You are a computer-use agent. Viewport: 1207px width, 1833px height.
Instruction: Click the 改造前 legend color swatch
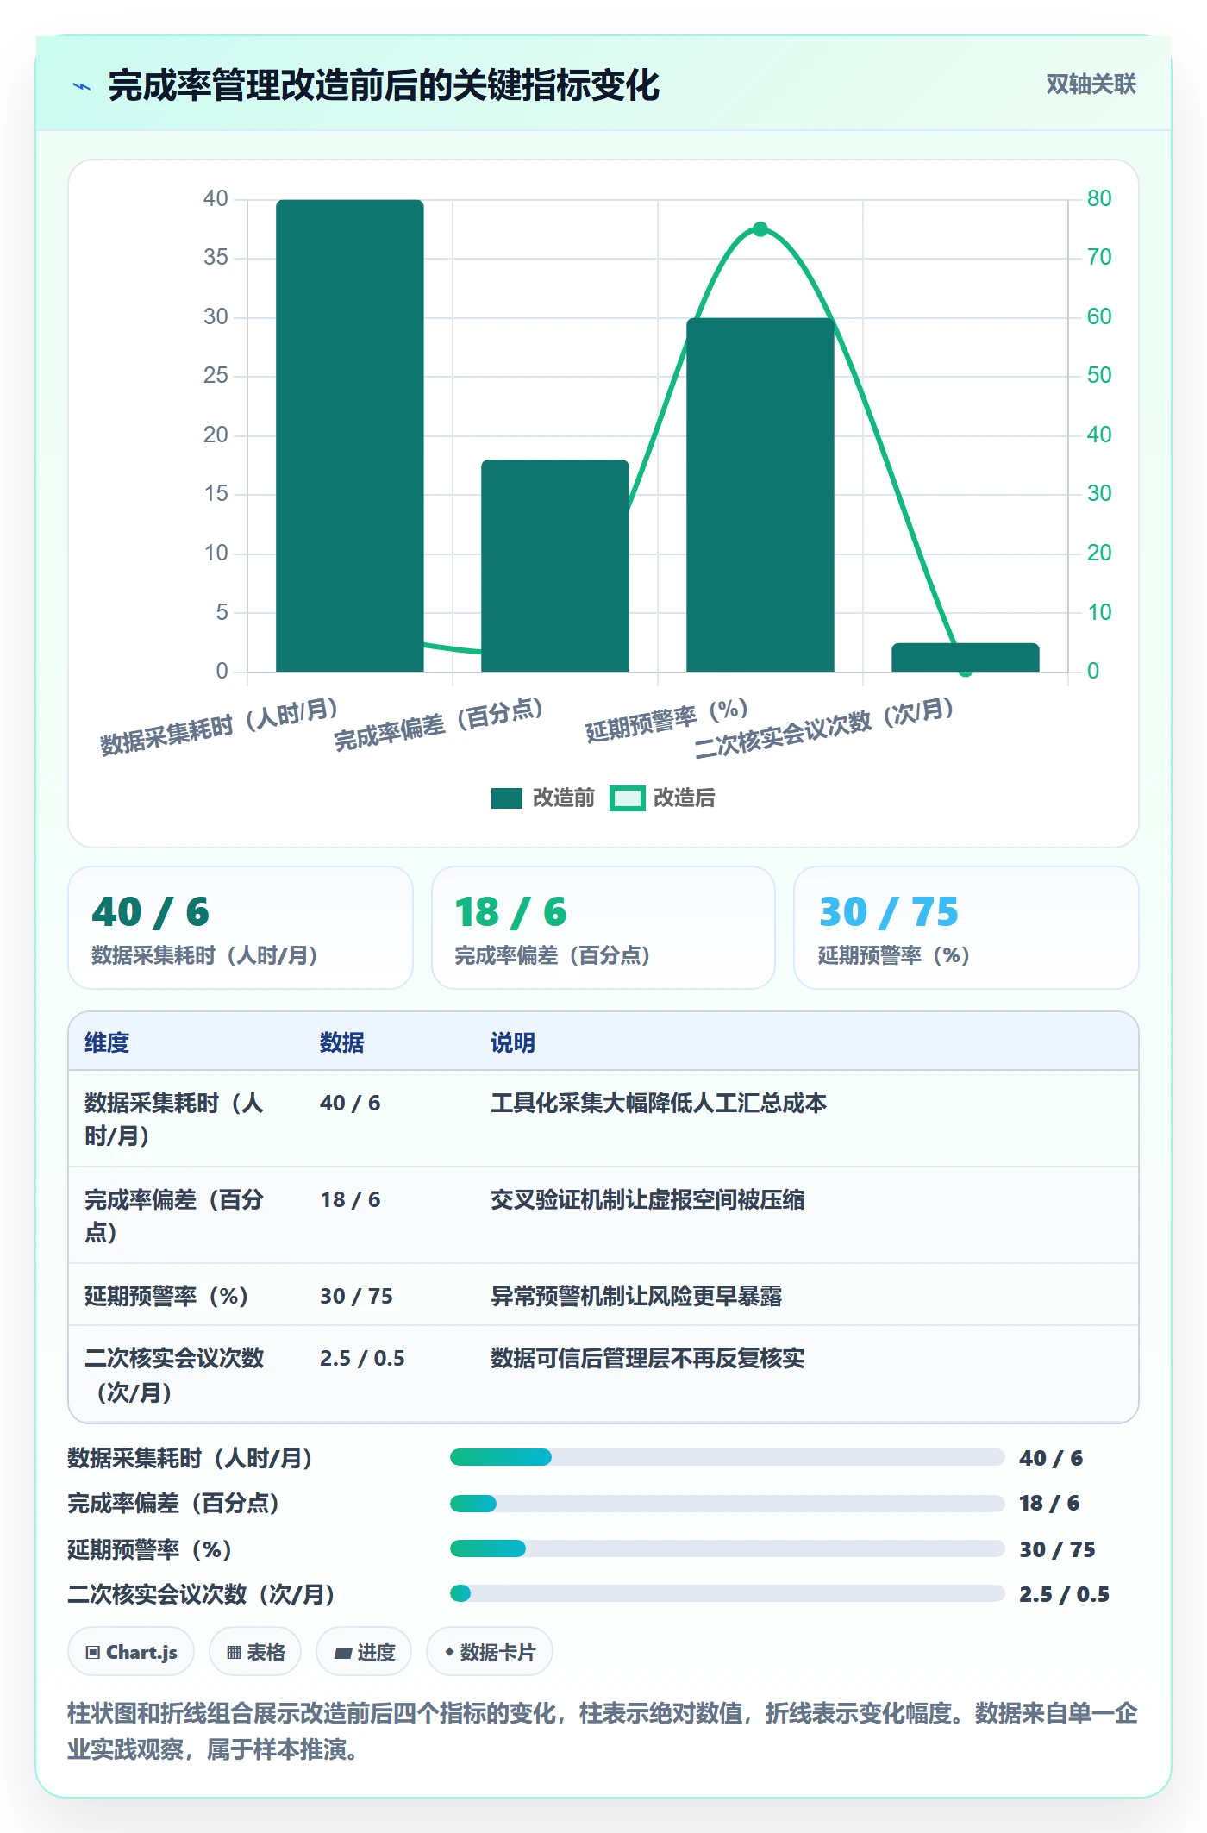[x=506, y=798]
